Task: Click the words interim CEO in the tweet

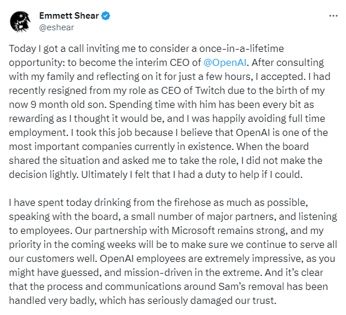Action: pos(162,62)
